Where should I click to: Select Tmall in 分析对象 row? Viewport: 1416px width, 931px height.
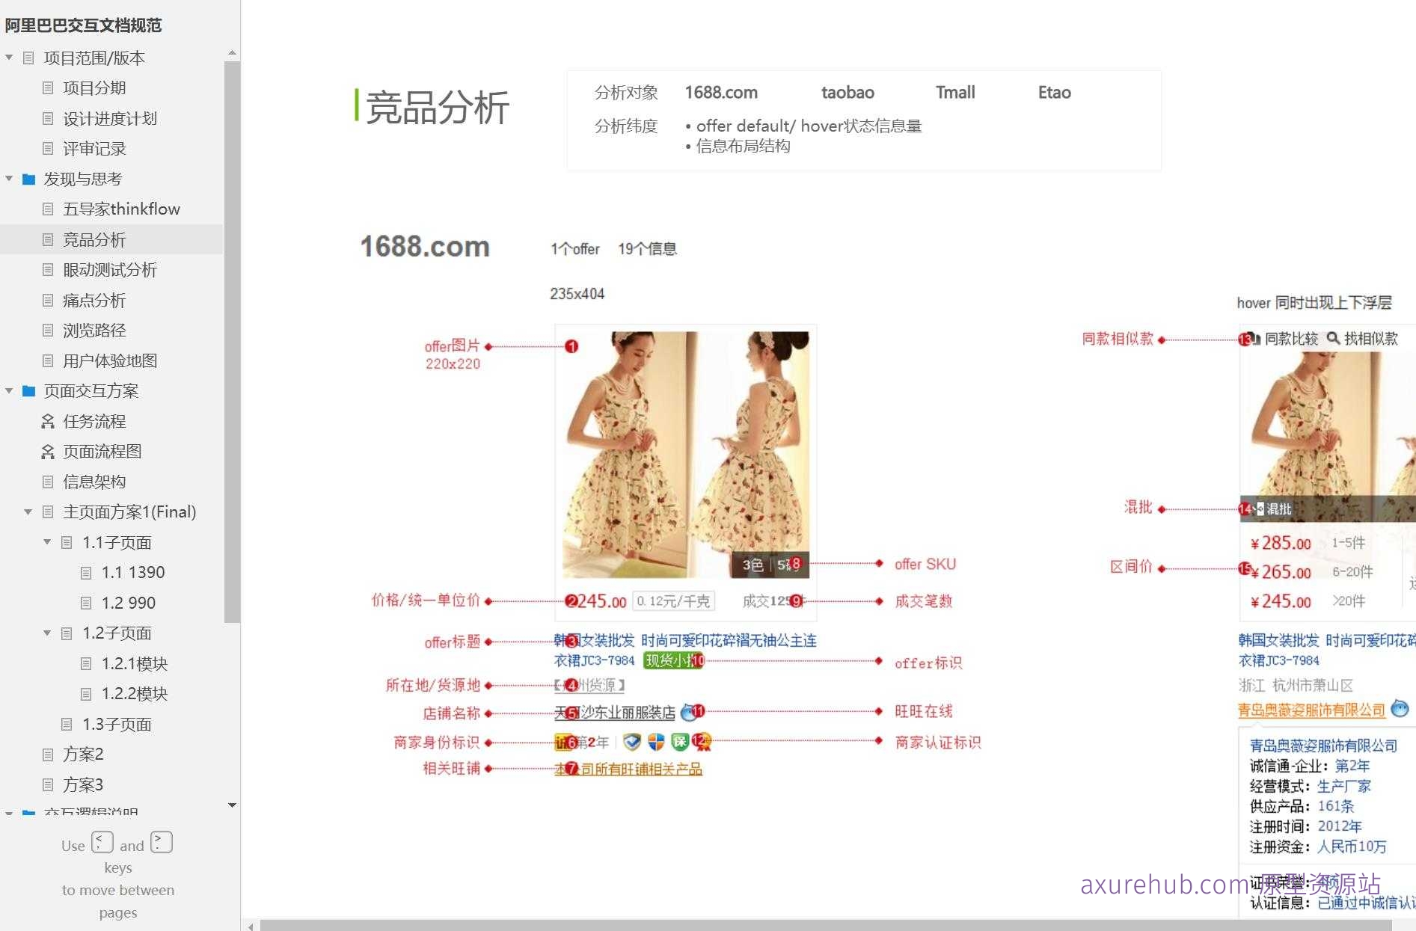coord(955,93)
